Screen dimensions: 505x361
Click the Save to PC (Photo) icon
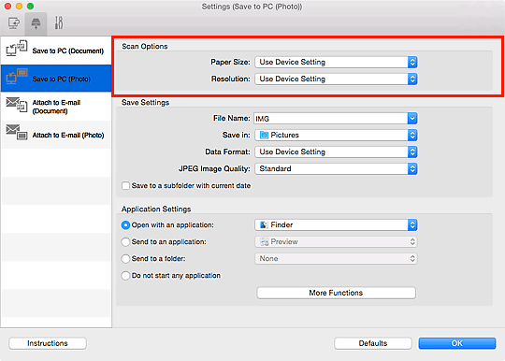17,77
